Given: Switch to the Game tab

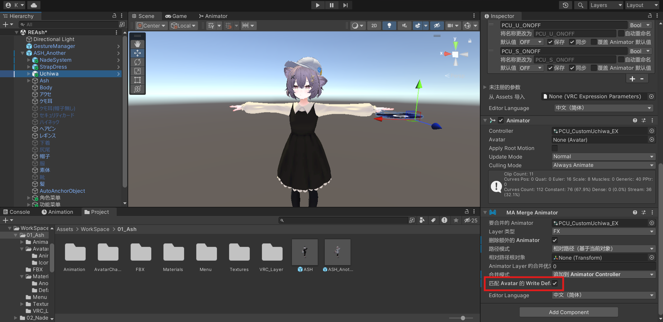Looking at the screenshot, I should [177, 16].
